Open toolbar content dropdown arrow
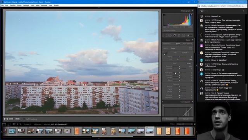 [x=159, y=119]
